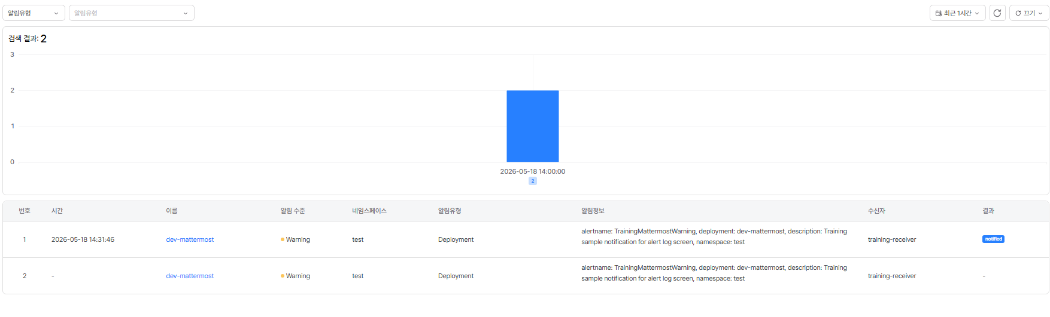Click the 알림유형 column header in table
1050x317 pixels.
point(450,211)
